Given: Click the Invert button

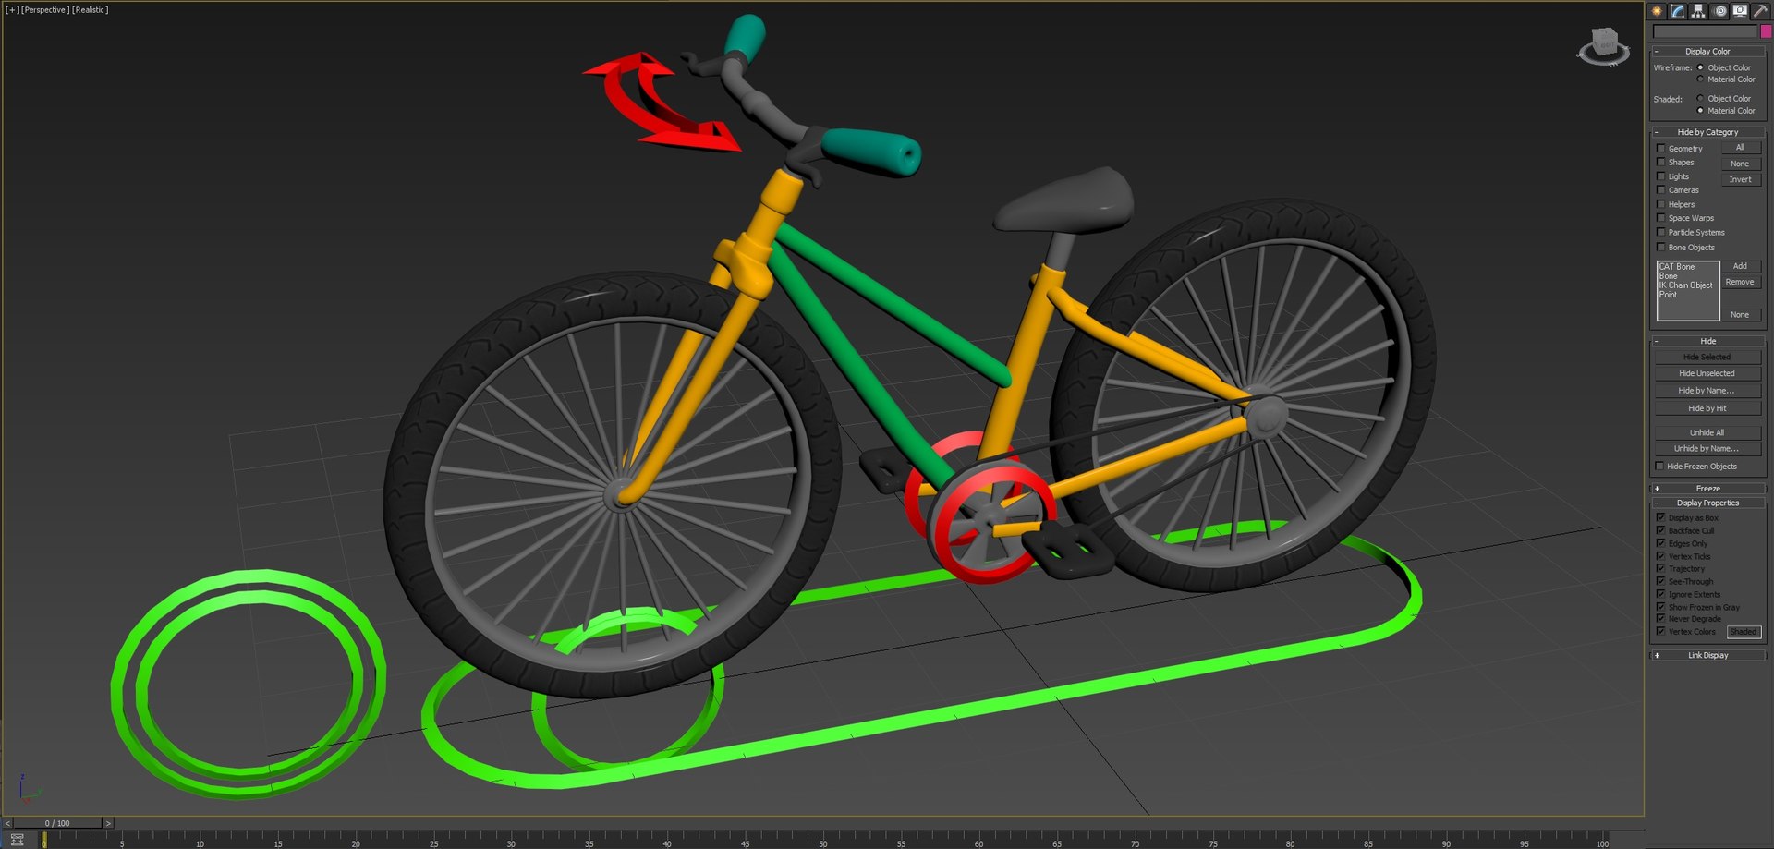Looking at the screenshot, I should click(x=1740, y=179).
